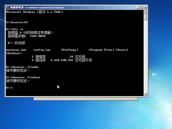Click the success message under bootrec /fixmbr
This screenshot has height=129, width=172.
coord(17,71)
